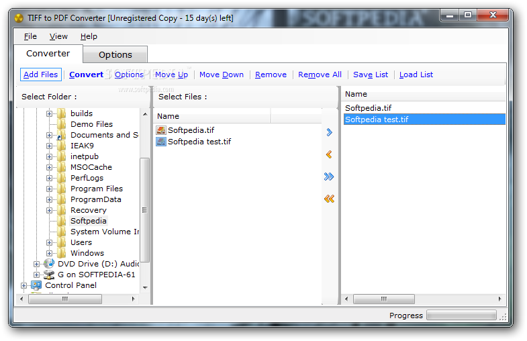This screenshot has height=341, width=527.
Task: Click the conversion Progress bar
Action: [461, 315]
